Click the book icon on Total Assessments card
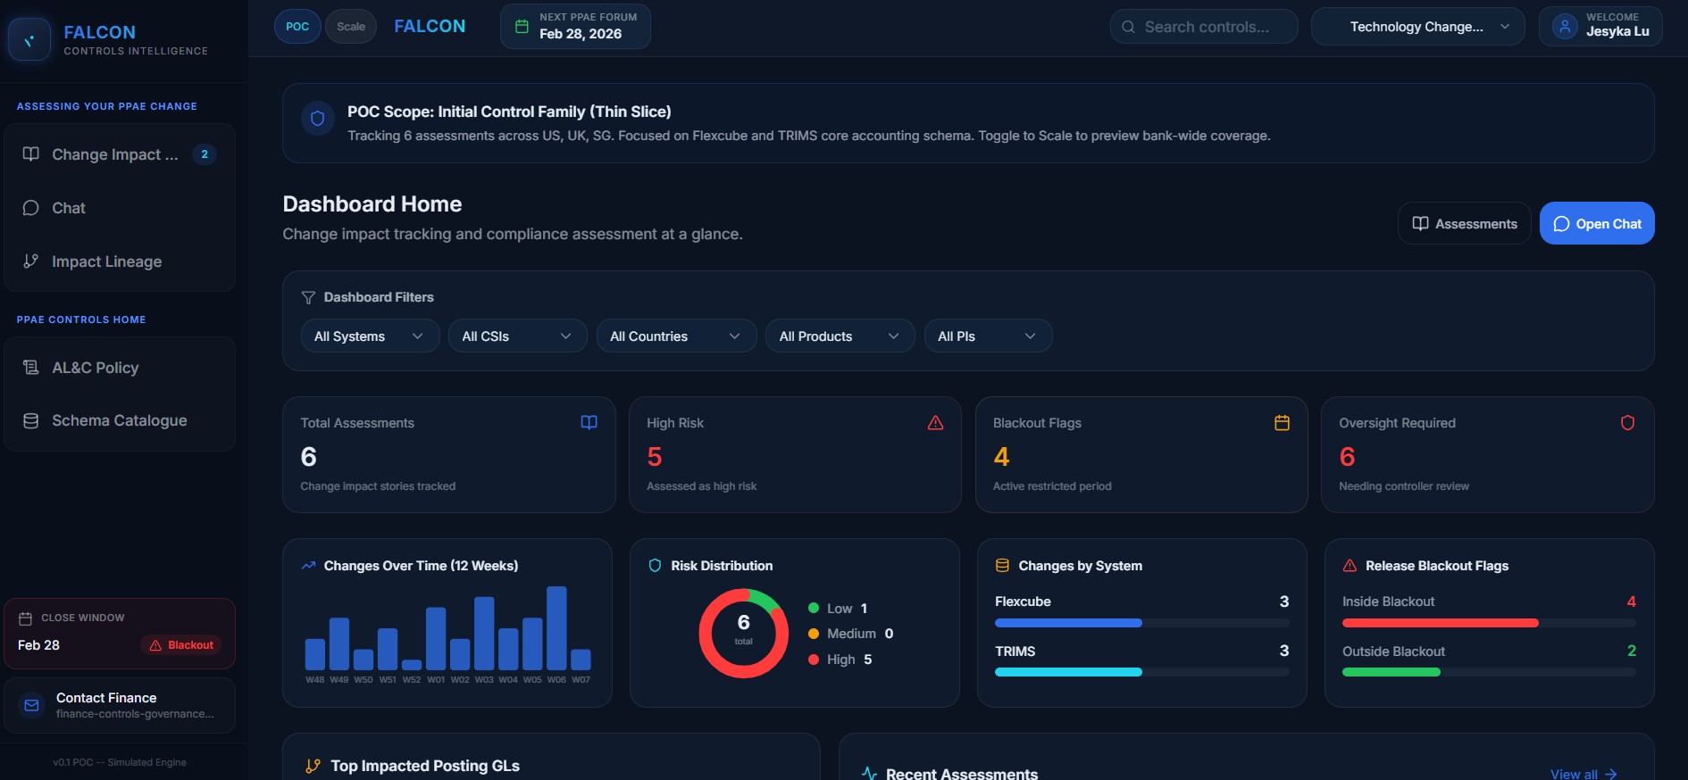The height and width of the screenshot is (780, 1688). (x=589, y=422)
